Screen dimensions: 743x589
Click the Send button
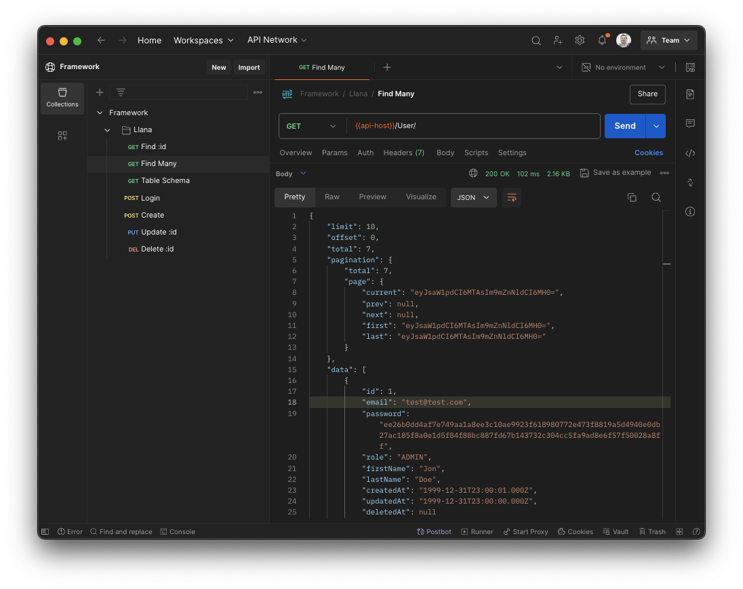tap(624, 125)
